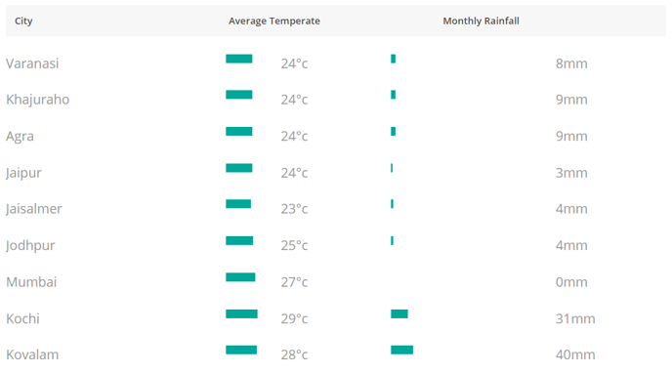Click the 0mm rainfall value for Mumbai
The width and height of the screenshot is (672, 374).
pyautogui.click(x=571, y=282)
